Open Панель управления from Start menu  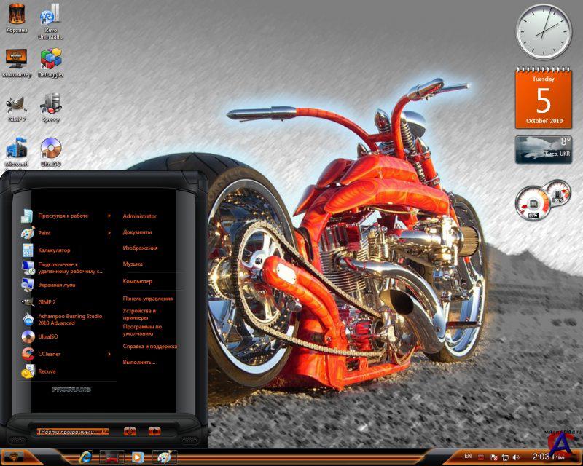coord(148,299)
